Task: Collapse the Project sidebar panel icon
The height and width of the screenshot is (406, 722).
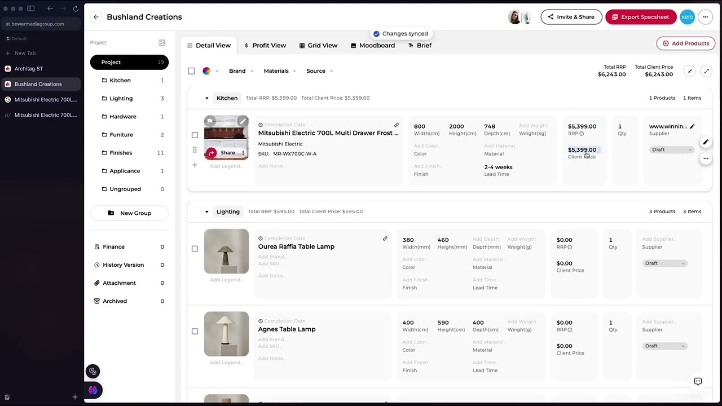Action: pyautogui.click(x=162, y=43)
